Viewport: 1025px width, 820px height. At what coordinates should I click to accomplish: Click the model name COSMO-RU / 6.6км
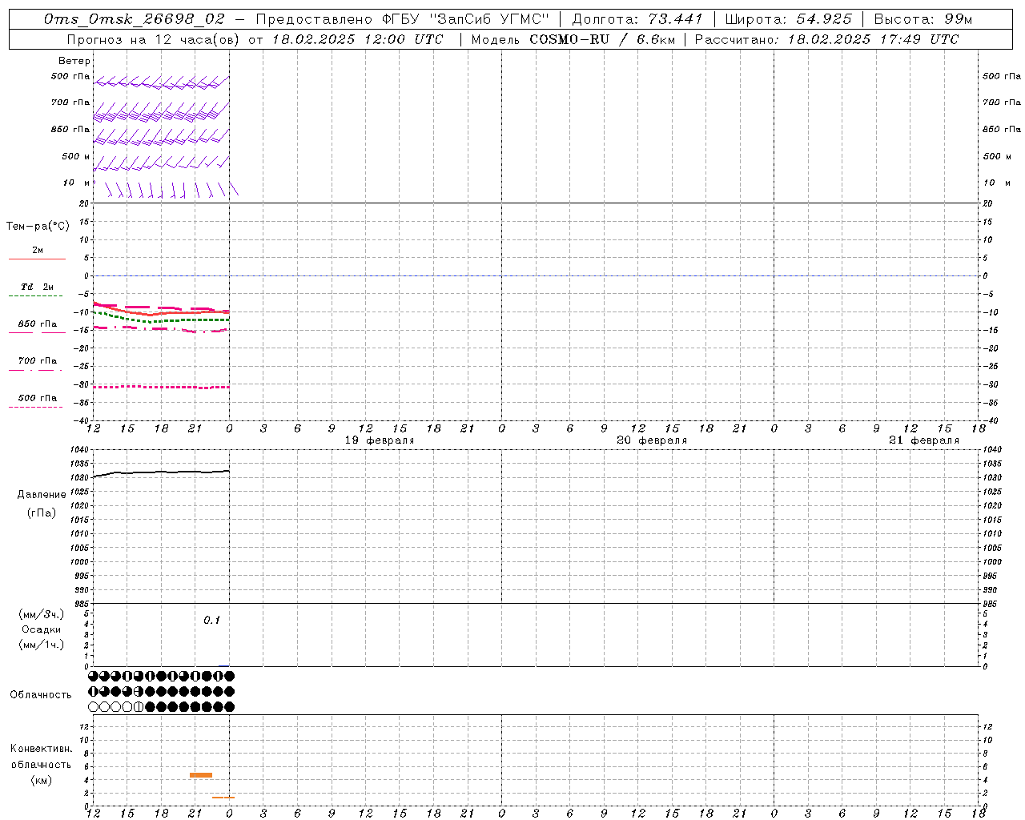tap(602, 39)
